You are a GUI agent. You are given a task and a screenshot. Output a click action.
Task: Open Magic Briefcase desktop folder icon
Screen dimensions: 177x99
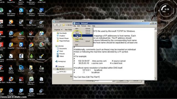[31, 69]
